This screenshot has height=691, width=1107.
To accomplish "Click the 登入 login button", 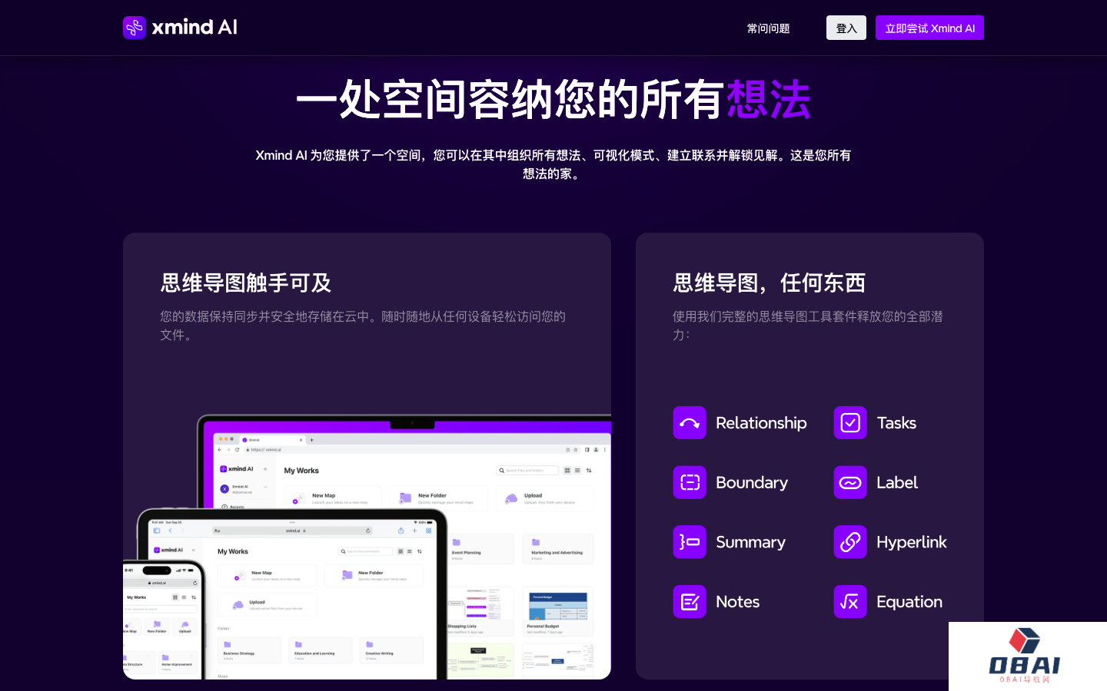I will tap(846, 28).
